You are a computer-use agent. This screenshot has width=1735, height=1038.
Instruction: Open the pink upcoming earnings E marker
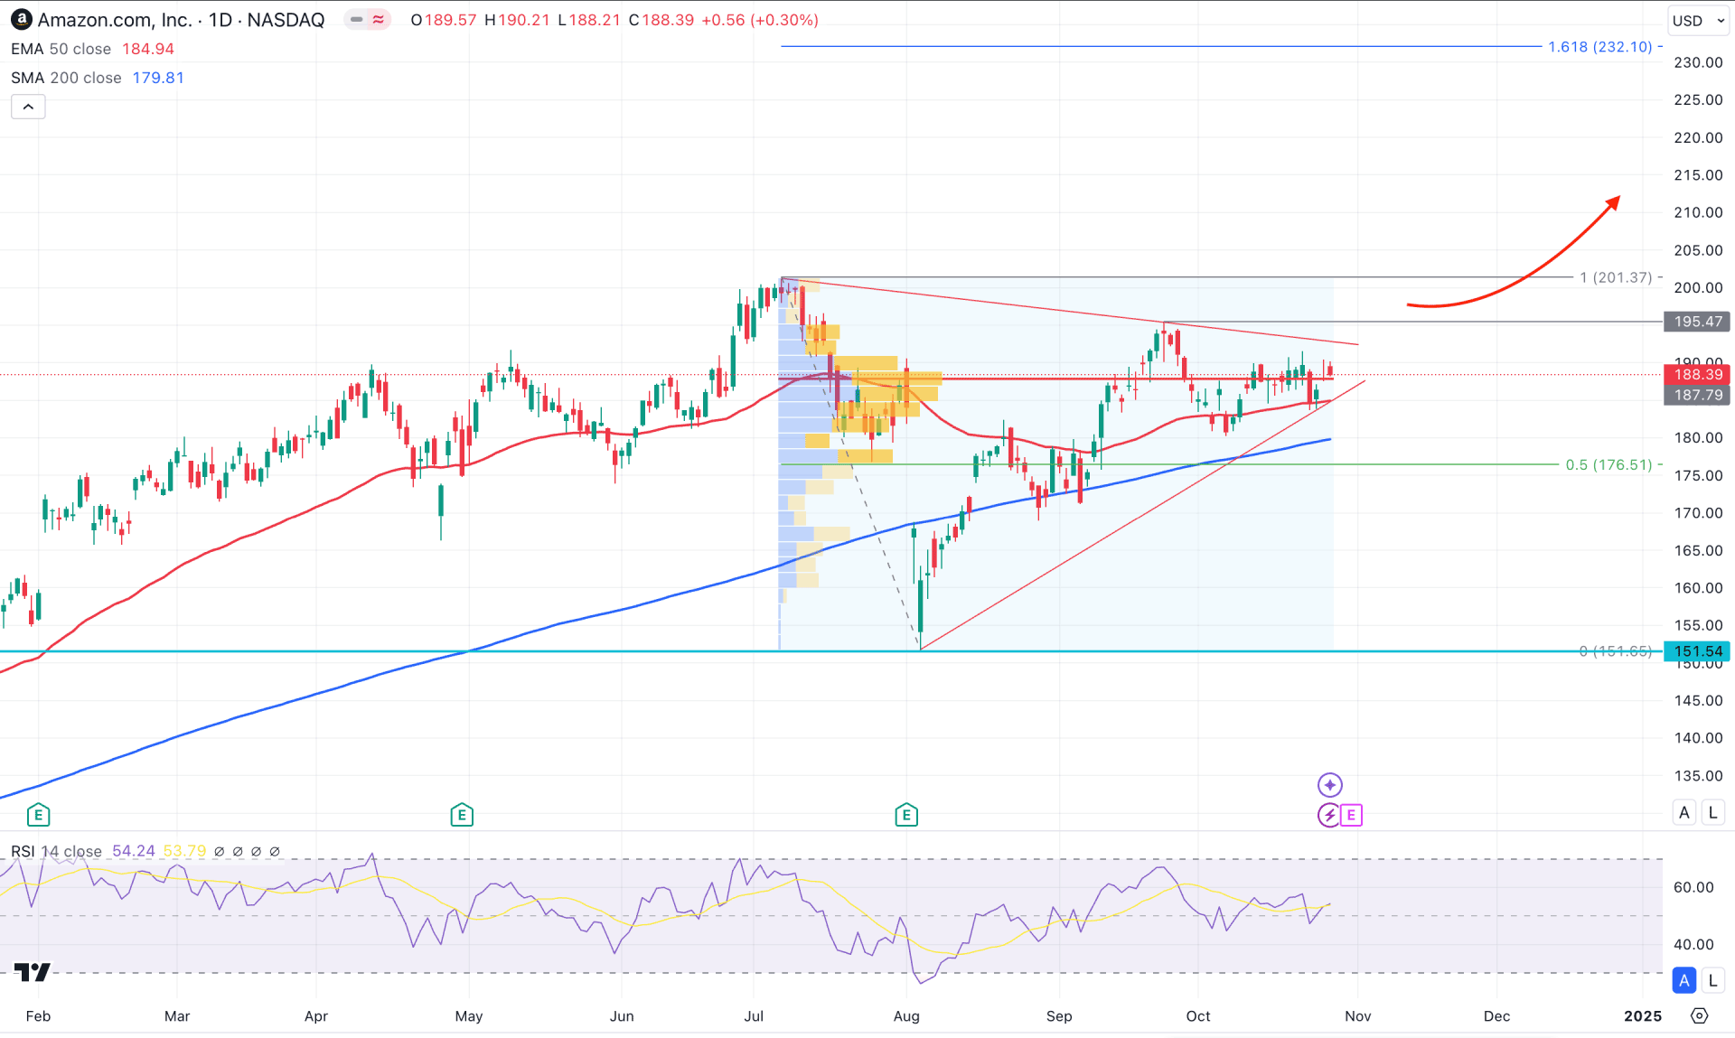coord(1351,815)
